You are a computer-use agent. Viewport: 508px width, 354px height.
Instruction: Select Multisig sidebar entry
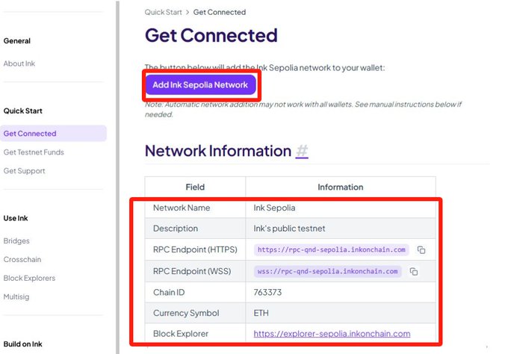18,296
